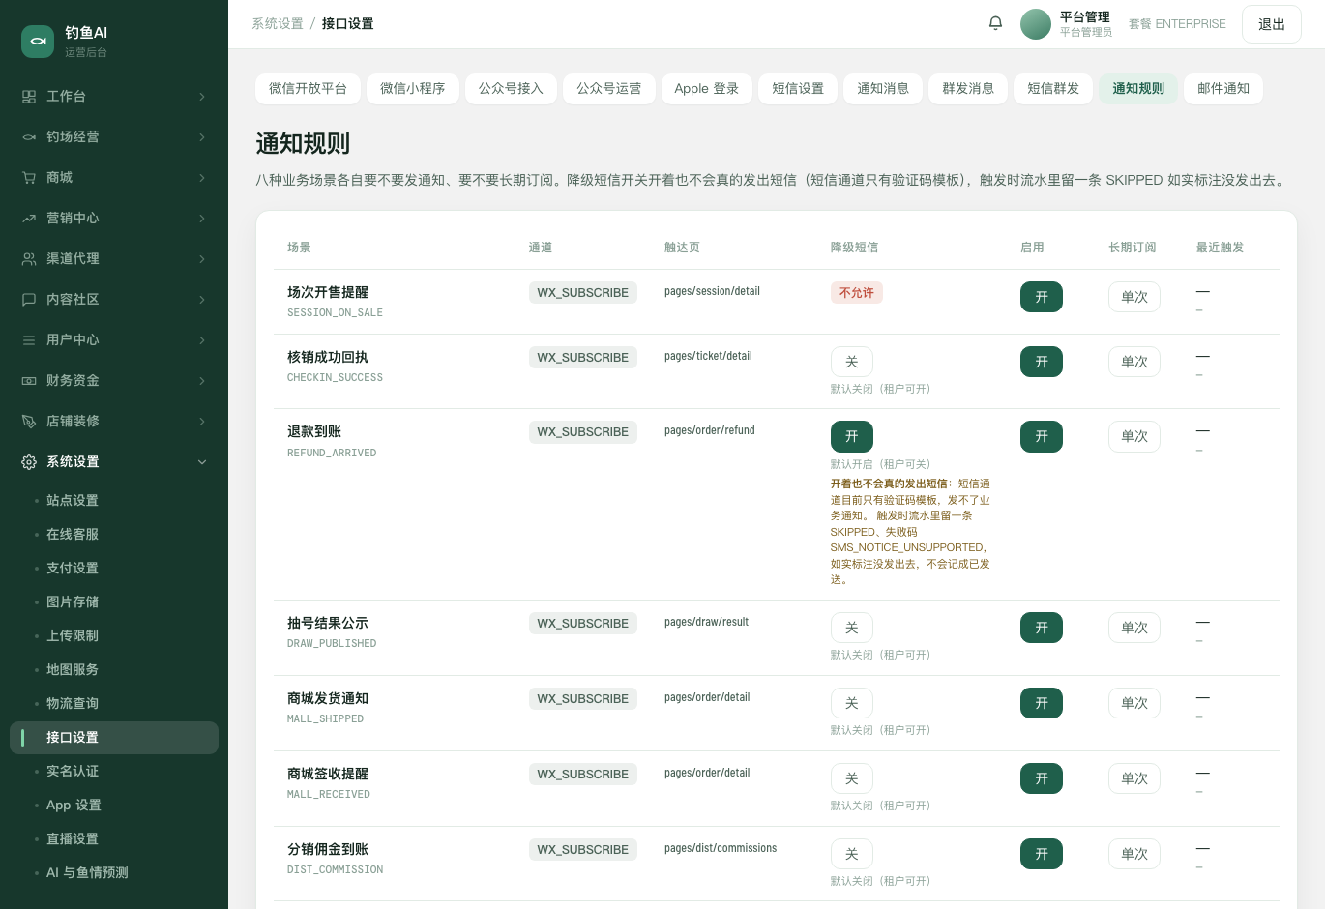
Task: Toggle 长期订阅 单次 for 分销佣金到账
Action: [x=1134, y=854]
